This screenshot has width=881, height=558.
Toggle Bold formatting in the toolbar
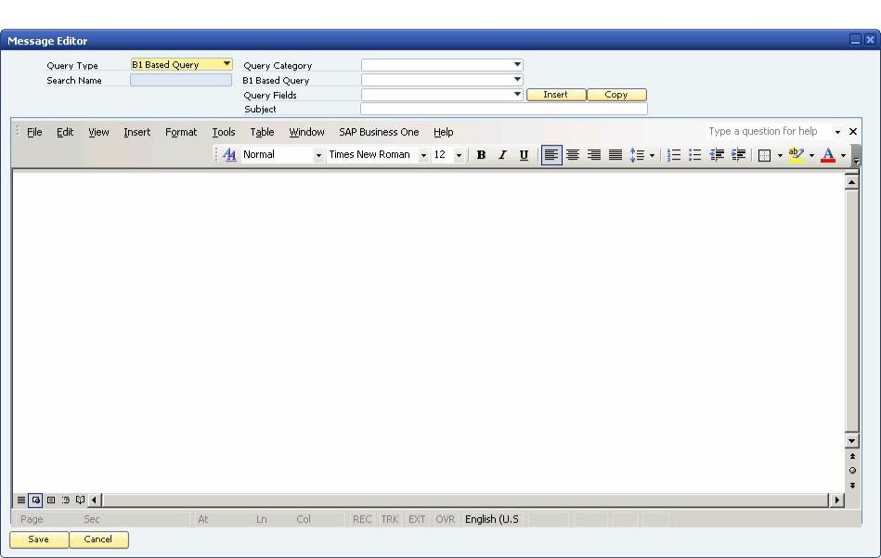tap(481, 155)
